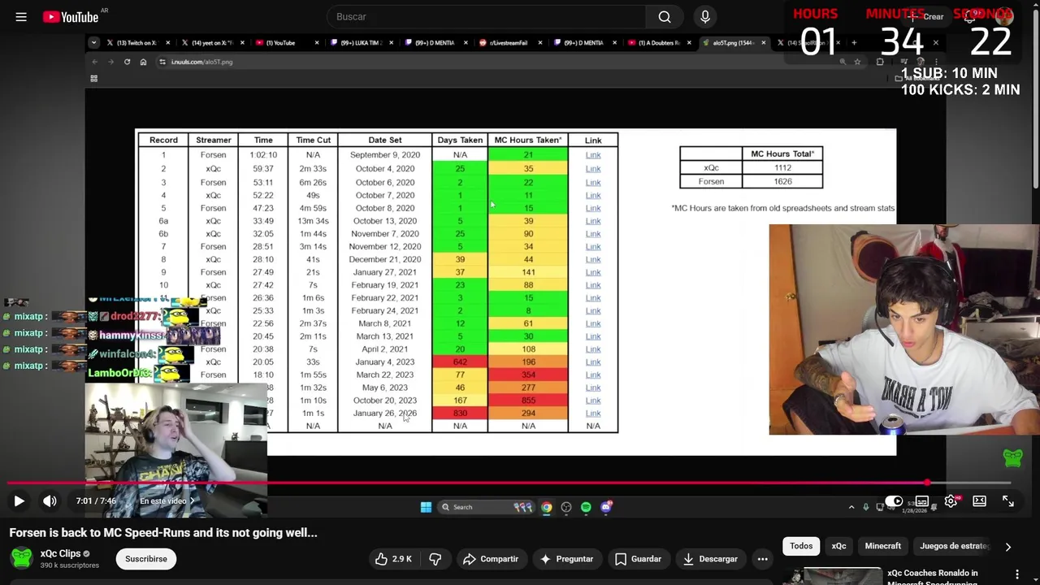1040x585 pixels.
Task: Download video with Descargar button
Action: (710, 559)
